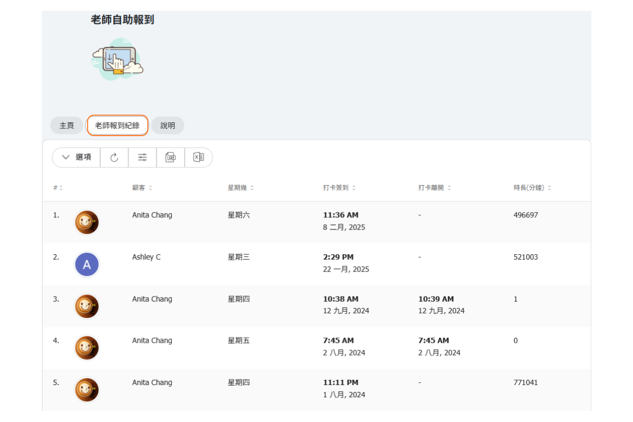Click Anita Chang's avatar in row 1
This screenshot has height=422, width=633.
[87, 223]
